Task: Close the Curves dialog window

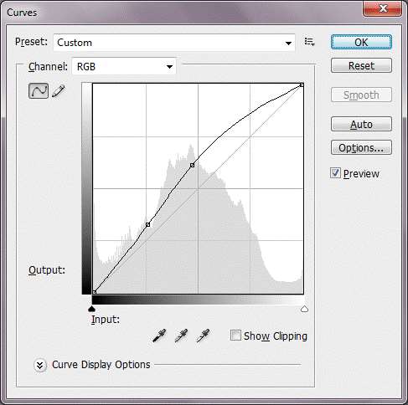Action: coord(383,8)
